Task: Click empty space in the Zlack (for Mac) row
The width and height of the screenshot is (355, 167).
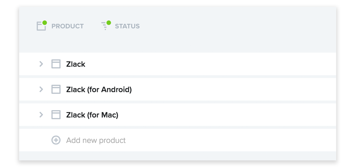Action: point(227,115)
